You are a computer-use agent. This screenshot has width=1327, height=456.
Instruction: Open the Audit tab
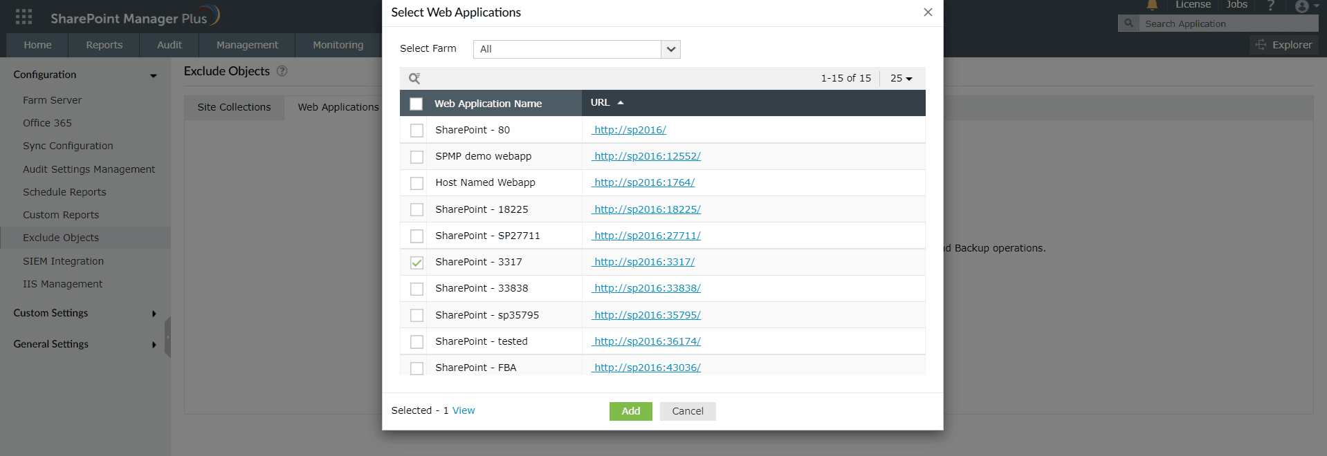pos(170,45)
